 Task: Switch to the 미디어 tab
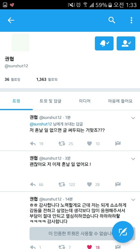point(85,101)
